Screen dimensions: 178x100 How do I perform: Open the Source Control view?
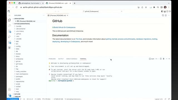(x=9, y=31)
